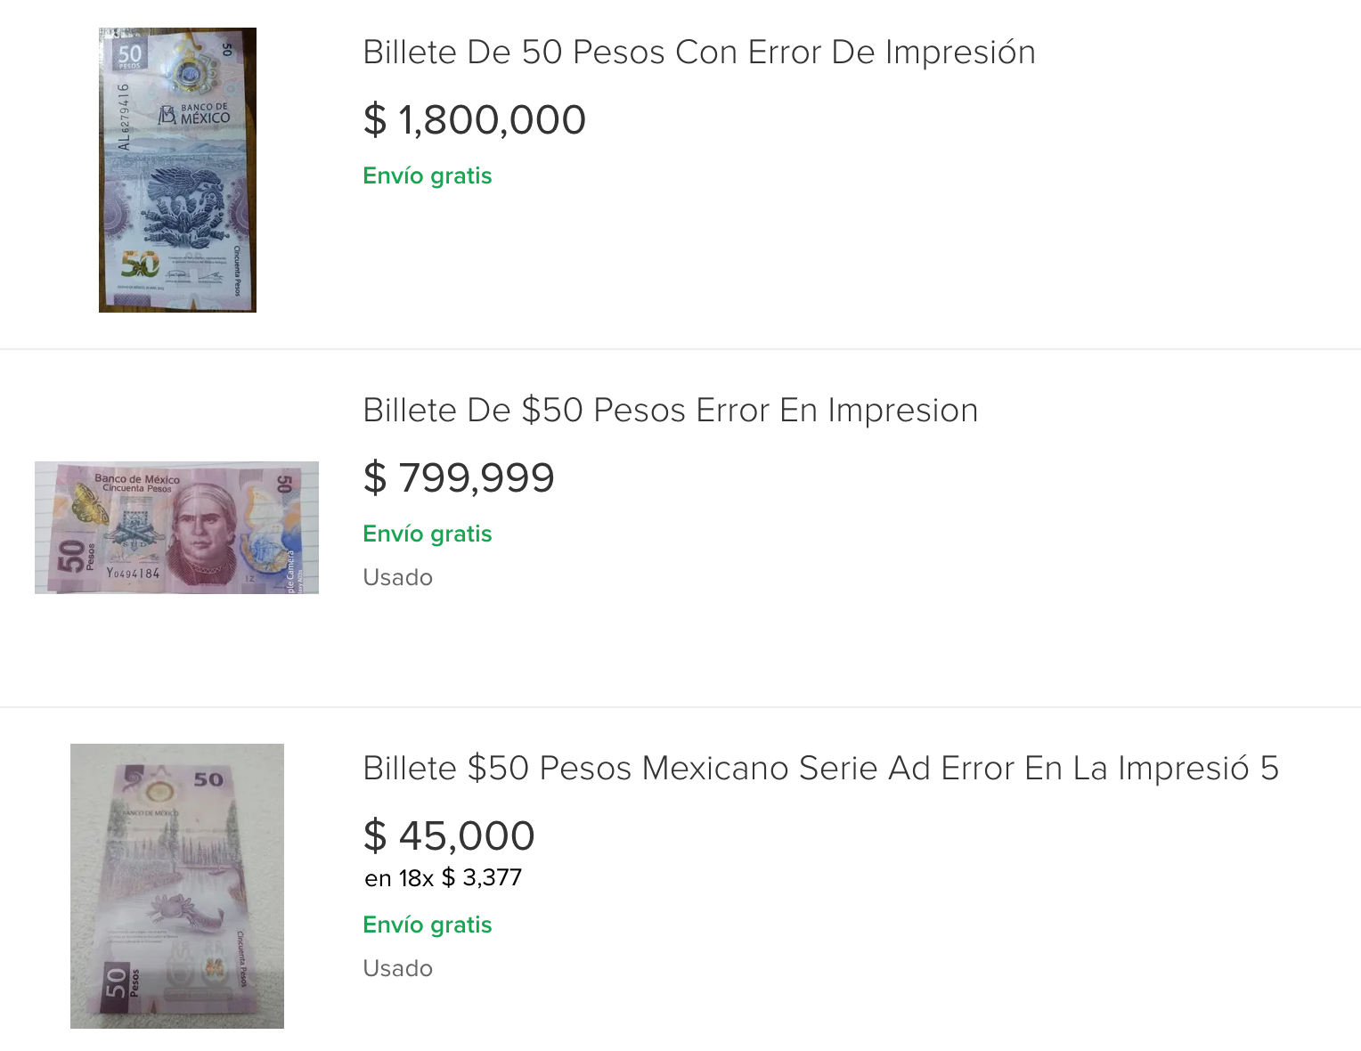1361x1051 pixels.
Task: Open listing 'Billete $50 Pesos Mexicano Serie Ad'
Action: (819, 769)
